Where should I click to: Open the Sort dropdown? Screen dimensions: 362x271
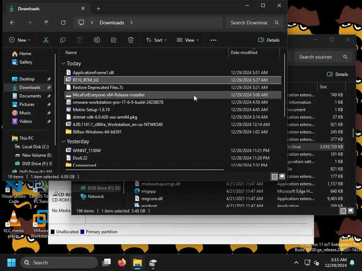[x=156, y=40]
